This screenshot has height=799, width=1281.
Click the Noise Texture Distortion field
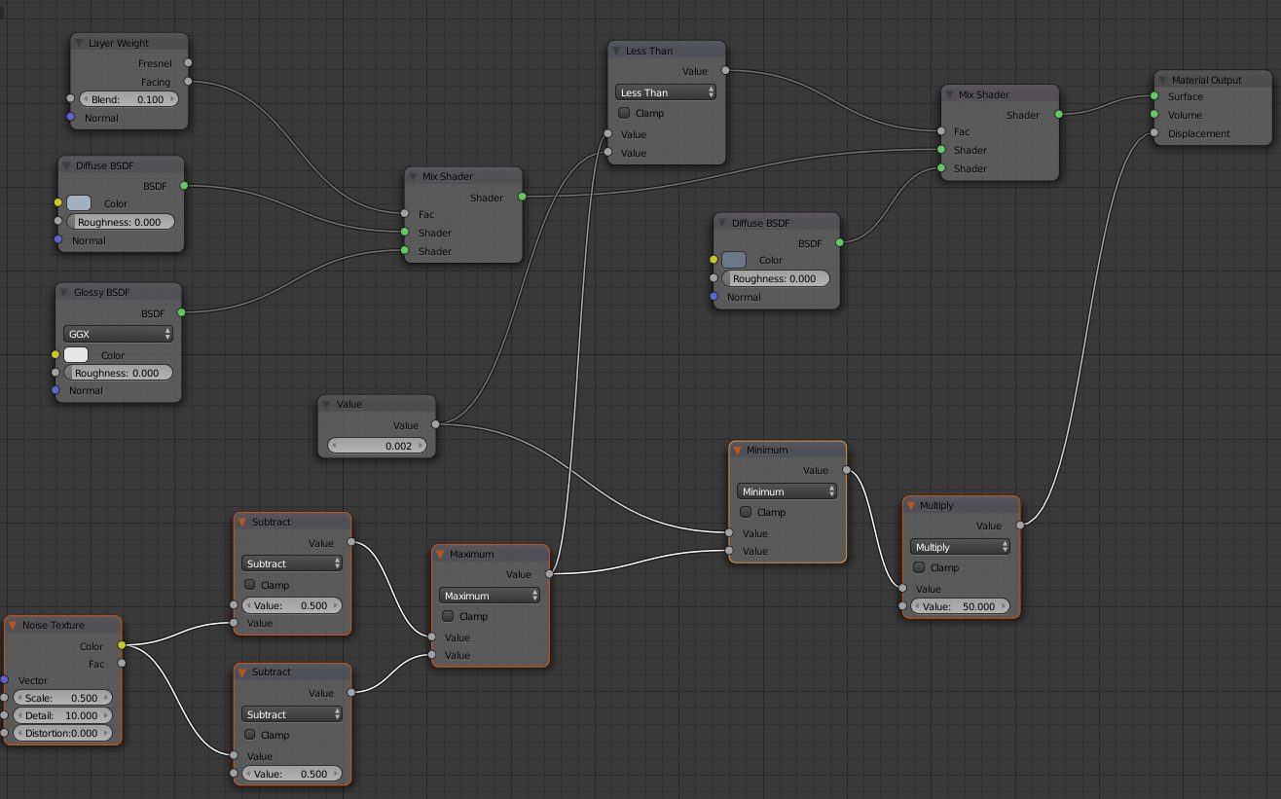click(62, 733)
